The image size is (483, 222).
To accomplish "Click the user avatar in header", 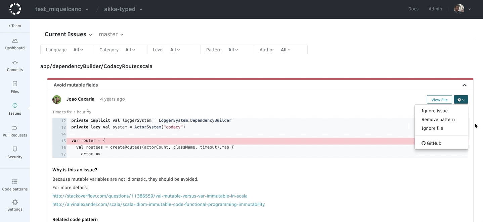I will click(x=459, y=9).
